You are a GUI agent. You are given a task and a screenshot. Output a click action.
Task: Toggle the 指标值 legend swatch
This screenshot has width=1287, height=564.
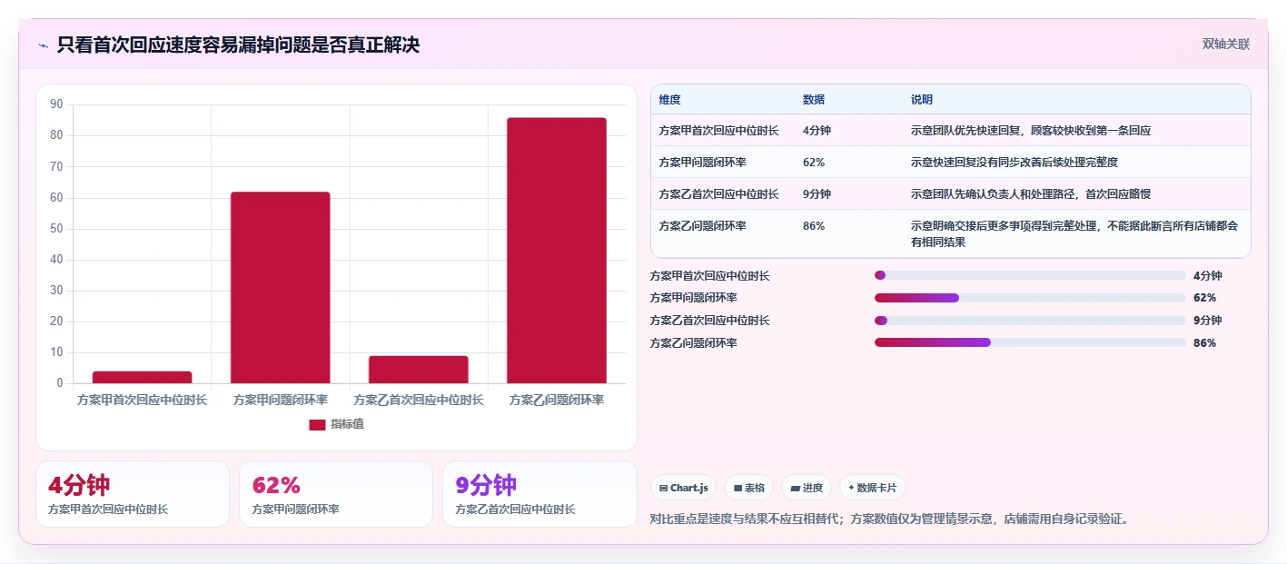click(317, 425)
